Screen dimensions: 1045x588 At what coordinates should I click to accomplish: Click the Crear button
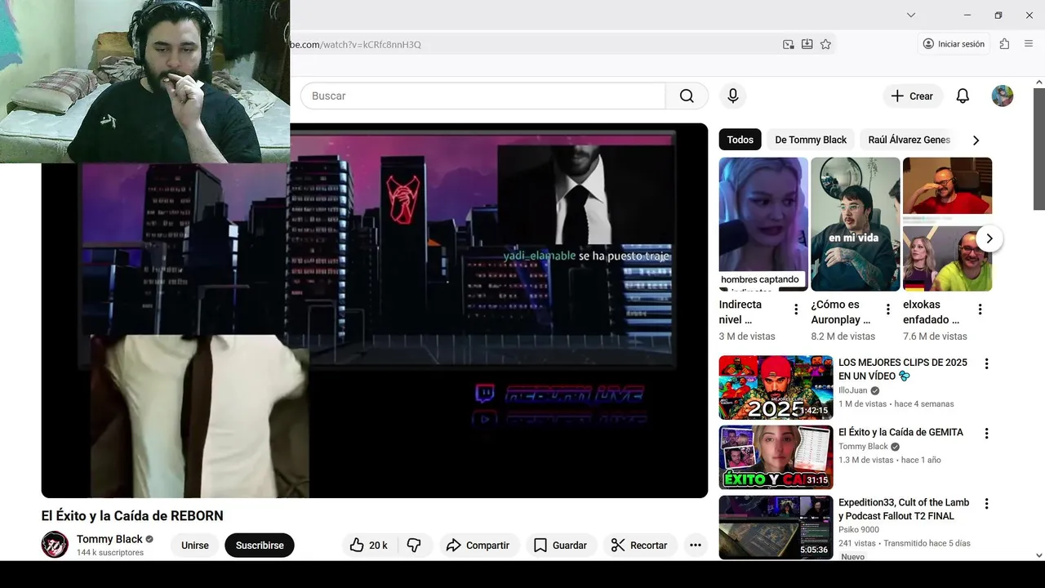click(x=913, y=96)
